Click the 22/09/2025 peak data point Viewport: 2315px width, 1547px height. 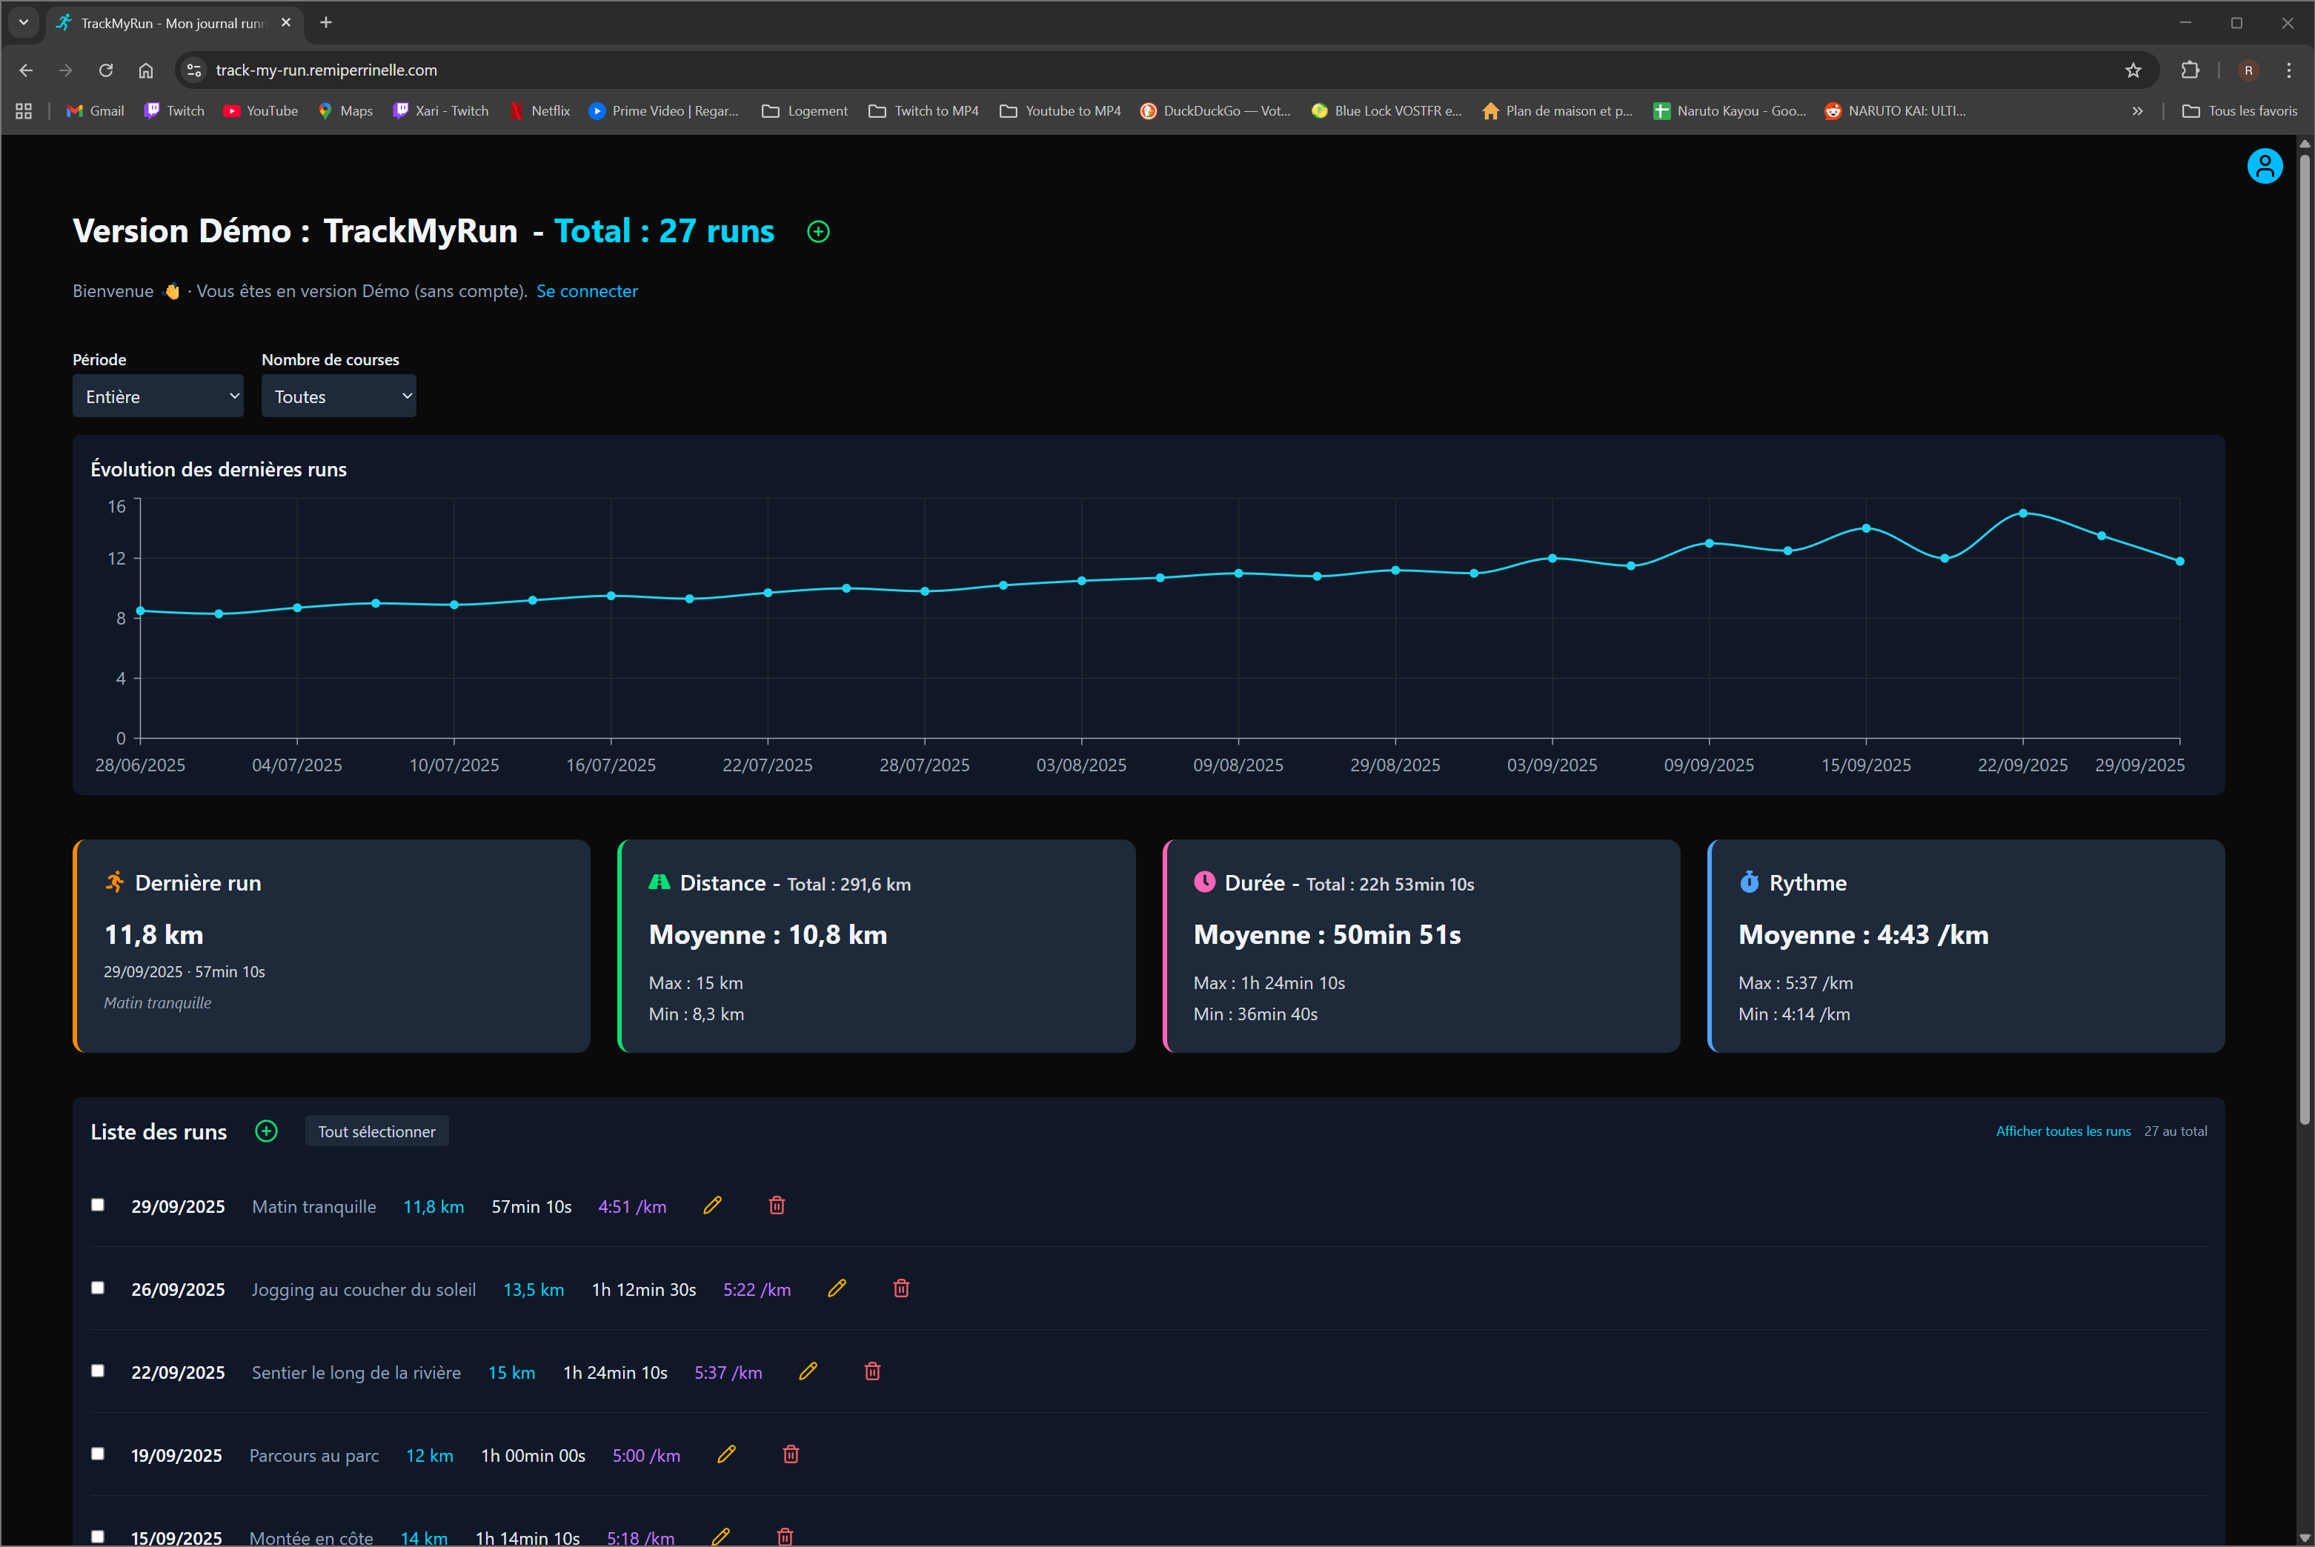(x=2023, y=513)
